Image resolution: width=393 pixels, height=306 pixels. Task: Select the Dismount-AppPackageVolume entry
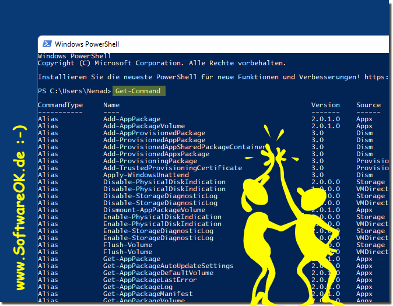coord(154,210)
